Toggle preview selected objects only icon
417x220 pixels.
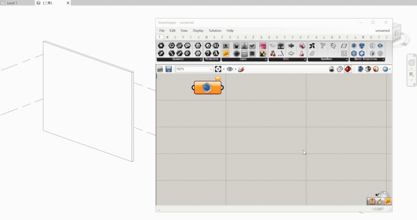pyautogui.click(x=360, y=69)
